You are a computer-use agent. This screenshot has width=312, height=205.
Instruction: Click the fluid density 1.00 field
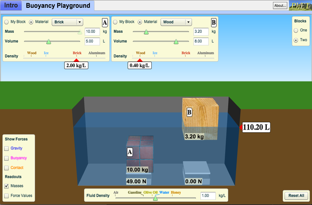tap(208, 196)
